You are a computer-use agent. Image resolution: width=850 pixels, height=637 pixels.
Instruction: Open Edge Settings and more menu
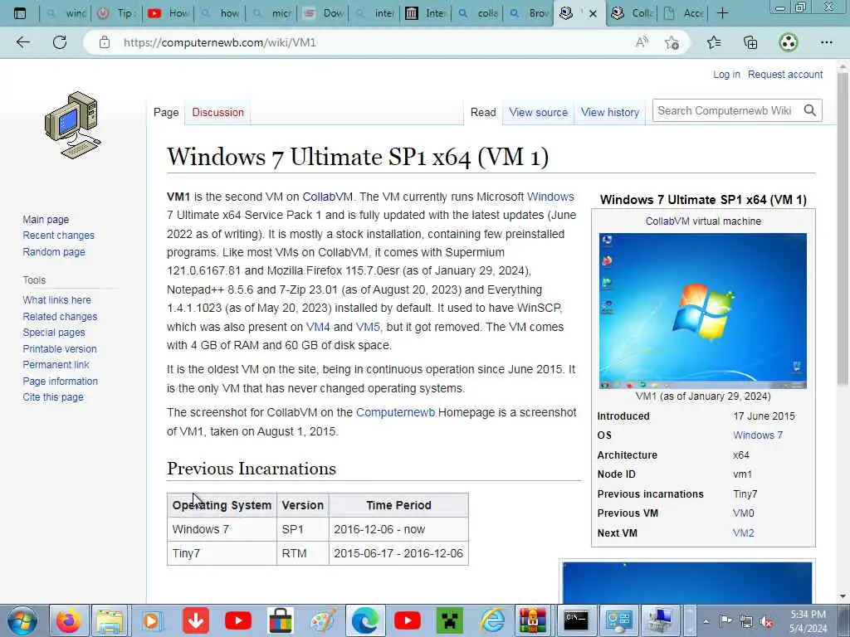(826, 42)
